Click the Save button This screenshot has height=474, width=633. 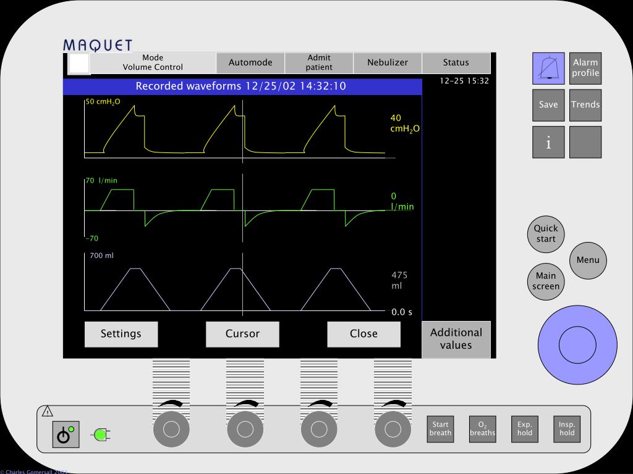pyautogui.click(x=548, y=105)
